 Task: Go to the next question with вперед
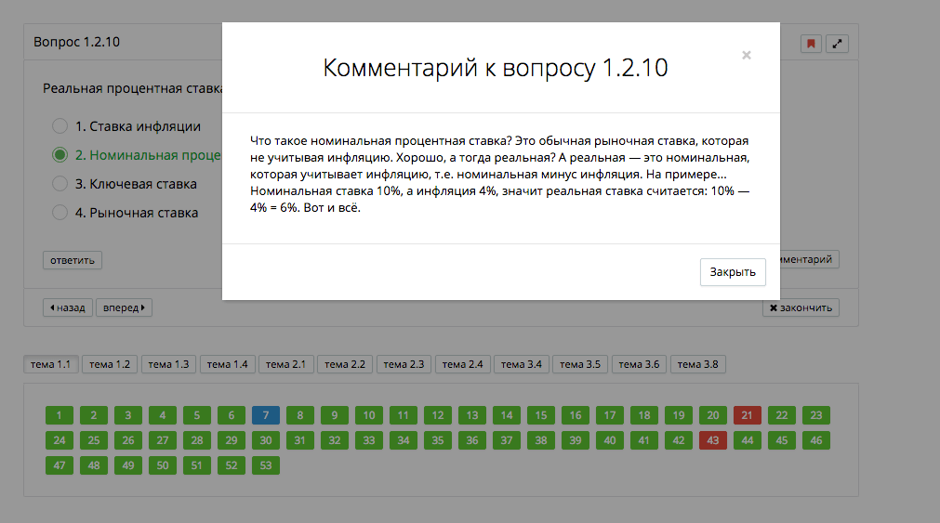(126, 307)
